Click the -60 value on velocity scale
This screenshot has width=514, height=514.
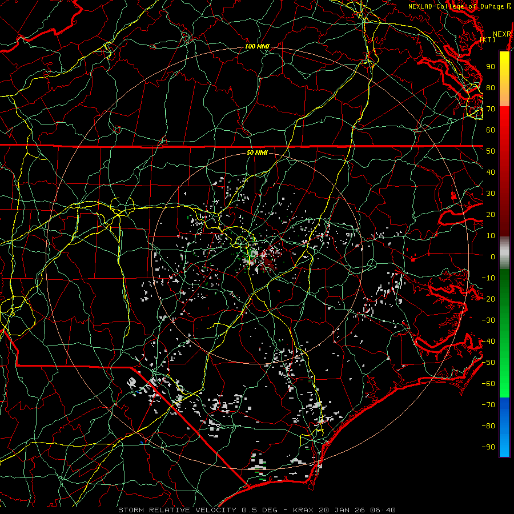click(x=488, y=384)
